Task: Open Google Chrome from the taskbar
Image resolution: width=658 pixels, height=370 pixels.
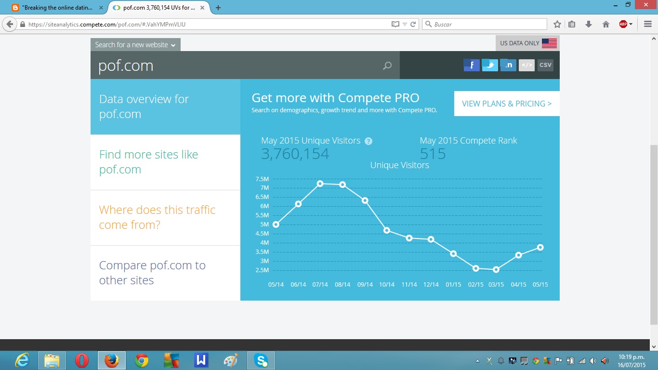Action: (142, 360)
